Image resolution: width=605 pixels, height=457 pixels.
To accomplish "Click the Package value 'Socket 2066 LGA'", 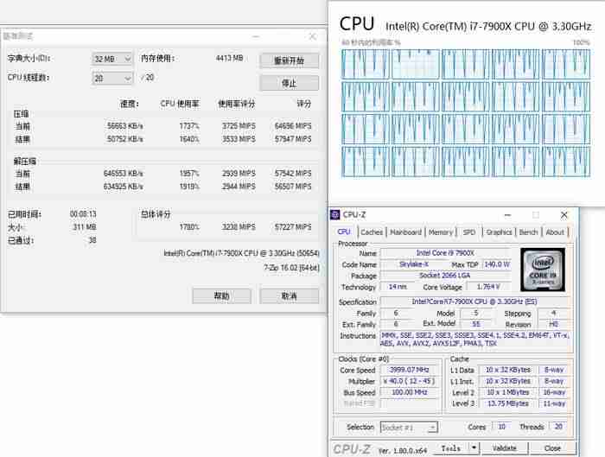I will click(445, 276).
